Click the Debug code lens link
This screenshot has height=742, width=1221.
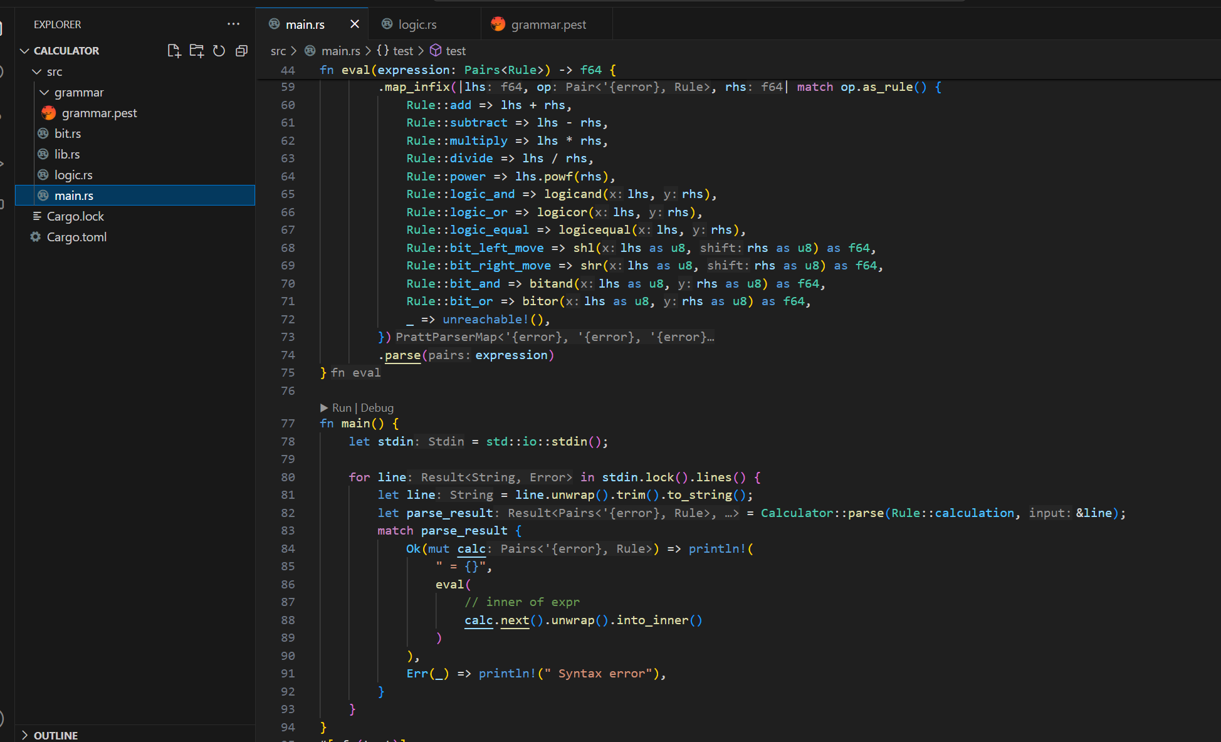[377, 408]
